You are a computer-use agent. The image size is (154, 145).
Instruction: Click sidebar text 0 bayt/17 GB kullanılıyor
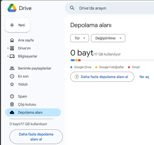28,124
